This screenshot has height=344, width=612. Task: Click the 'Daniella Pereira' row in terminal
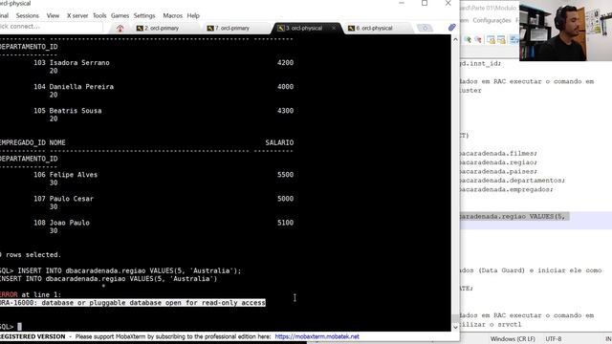coord(146,87)
